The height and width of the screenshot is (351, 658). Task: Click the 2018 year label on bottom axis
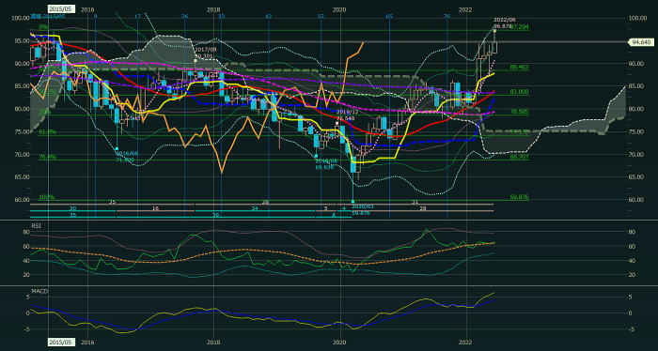click(213, 343)
